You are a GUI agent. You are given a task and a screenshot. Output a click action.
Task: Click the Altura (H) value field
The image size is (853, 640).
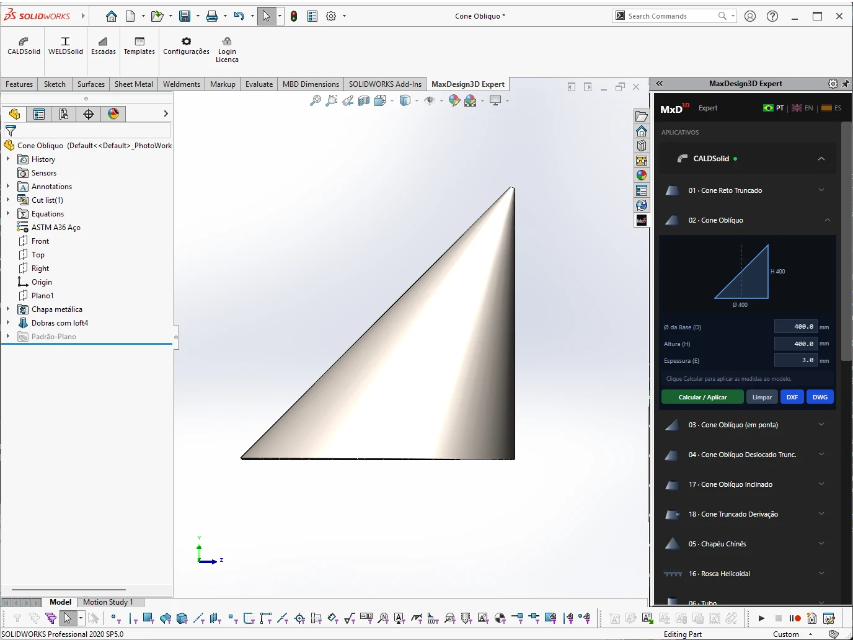[x=795, y=344]
